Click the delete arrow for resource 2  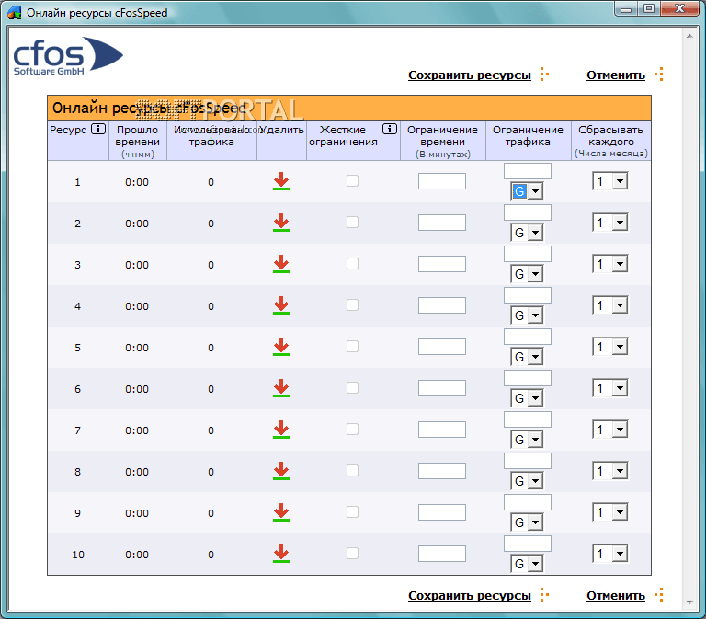tap(281, 223)
